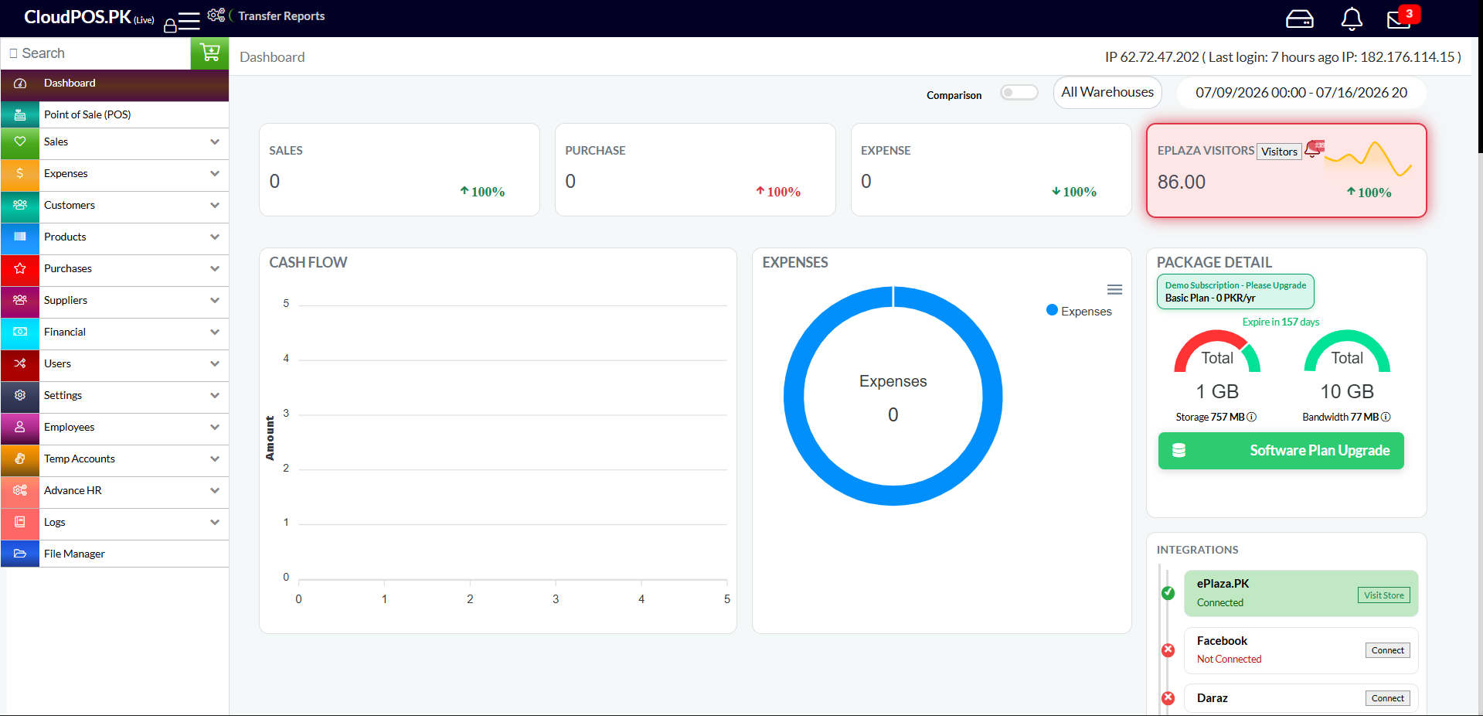
Task: Click the Bandwidth info icon
Action: point(1386,417)
